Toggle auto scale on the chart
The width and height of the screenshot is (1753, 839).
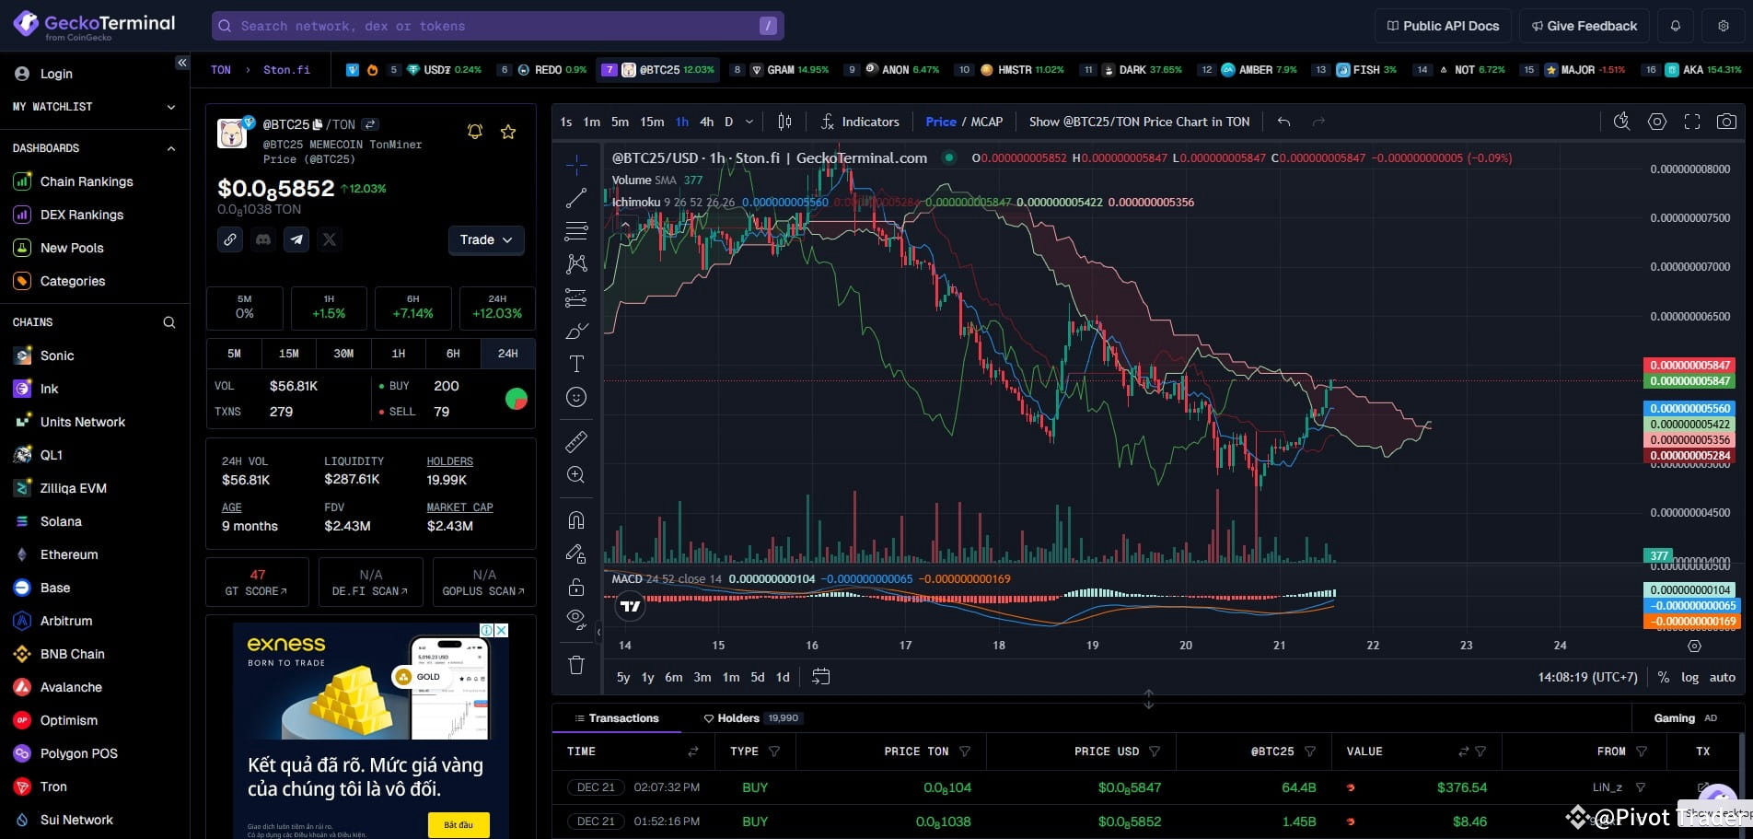(x=1722, y=677)
